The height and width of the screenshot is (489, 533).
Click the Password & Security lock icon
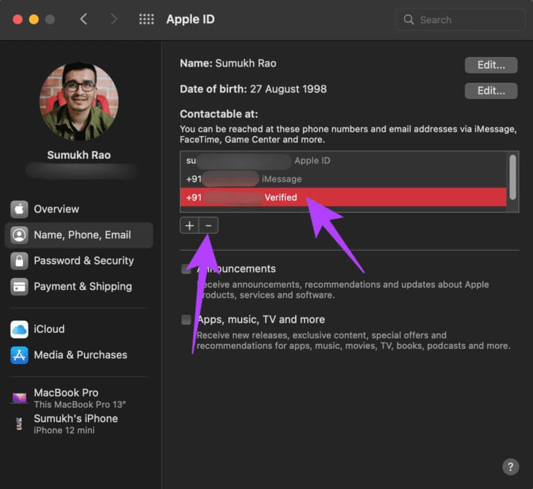[x=19, y=261]
